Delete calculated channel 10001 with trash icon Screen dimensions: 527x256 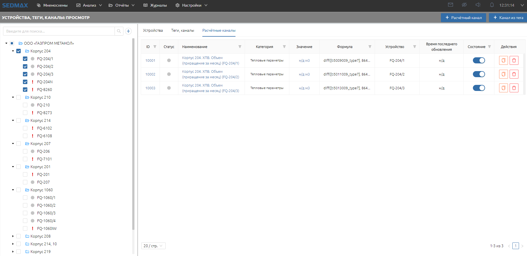[514, 60]
